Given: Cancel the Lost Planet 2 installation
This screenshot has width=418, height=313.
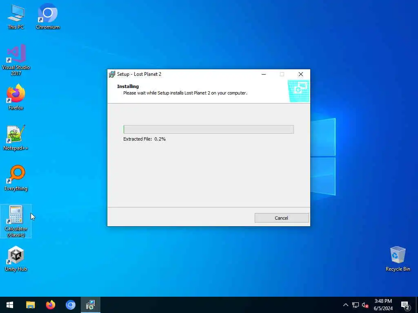Looking at the screenshot, I should click(x=282, y=218).
